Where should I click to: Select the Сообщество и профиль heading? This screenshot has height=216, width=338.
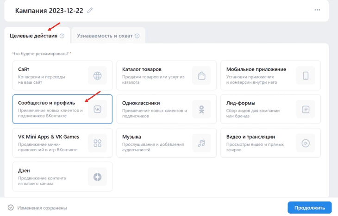[x=46, y=103]
